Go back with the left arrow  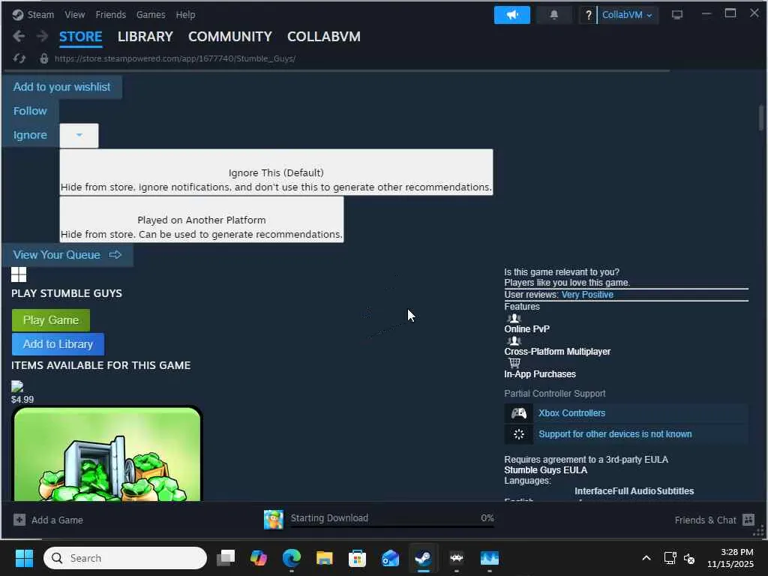point(19,36)
